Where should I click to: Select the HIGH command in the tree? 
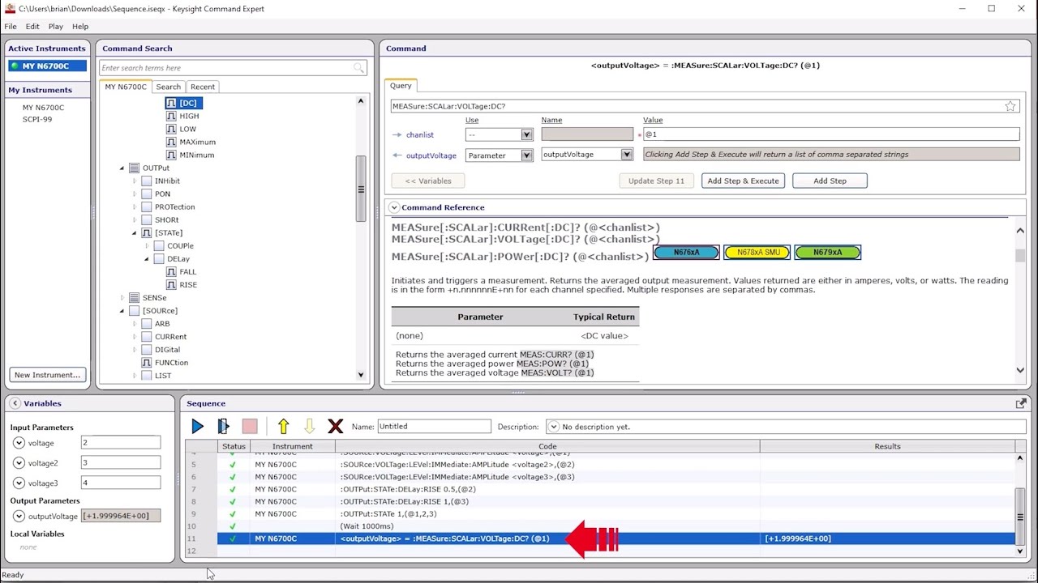click(182, 116)
